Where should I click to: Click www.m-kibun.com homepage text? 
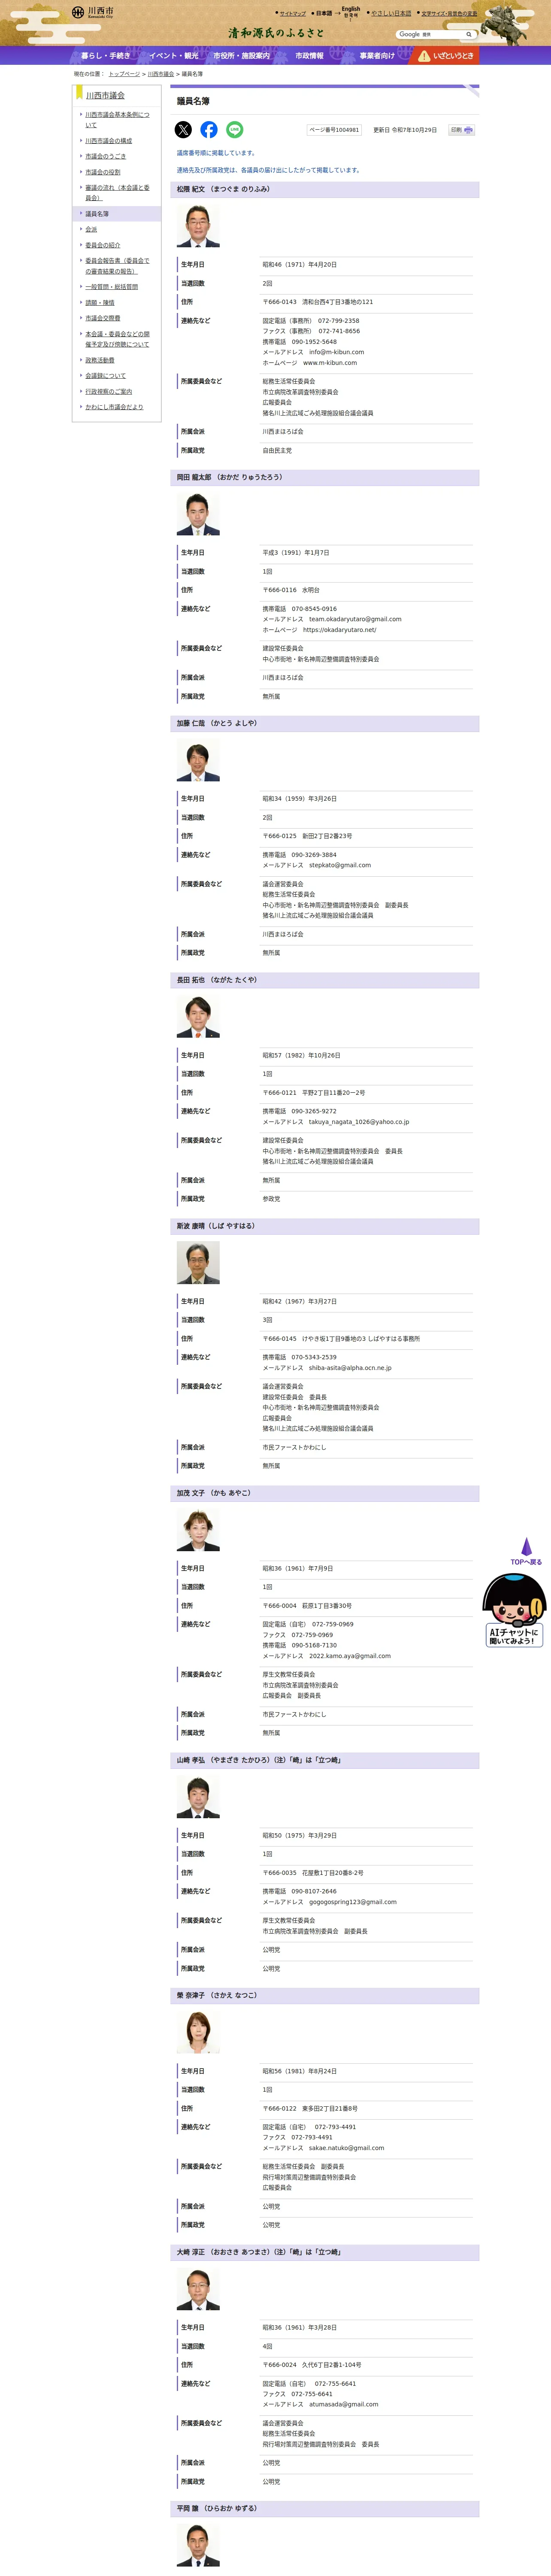(330, 363)
